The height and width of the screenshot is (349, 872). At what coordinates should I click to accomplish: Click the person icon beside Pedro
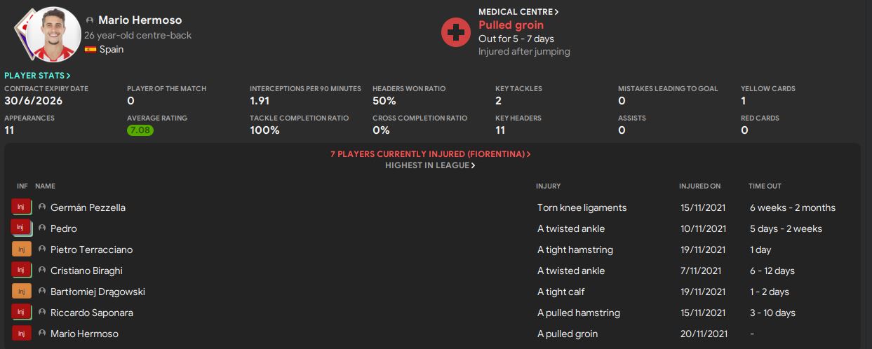coord(42,228)
